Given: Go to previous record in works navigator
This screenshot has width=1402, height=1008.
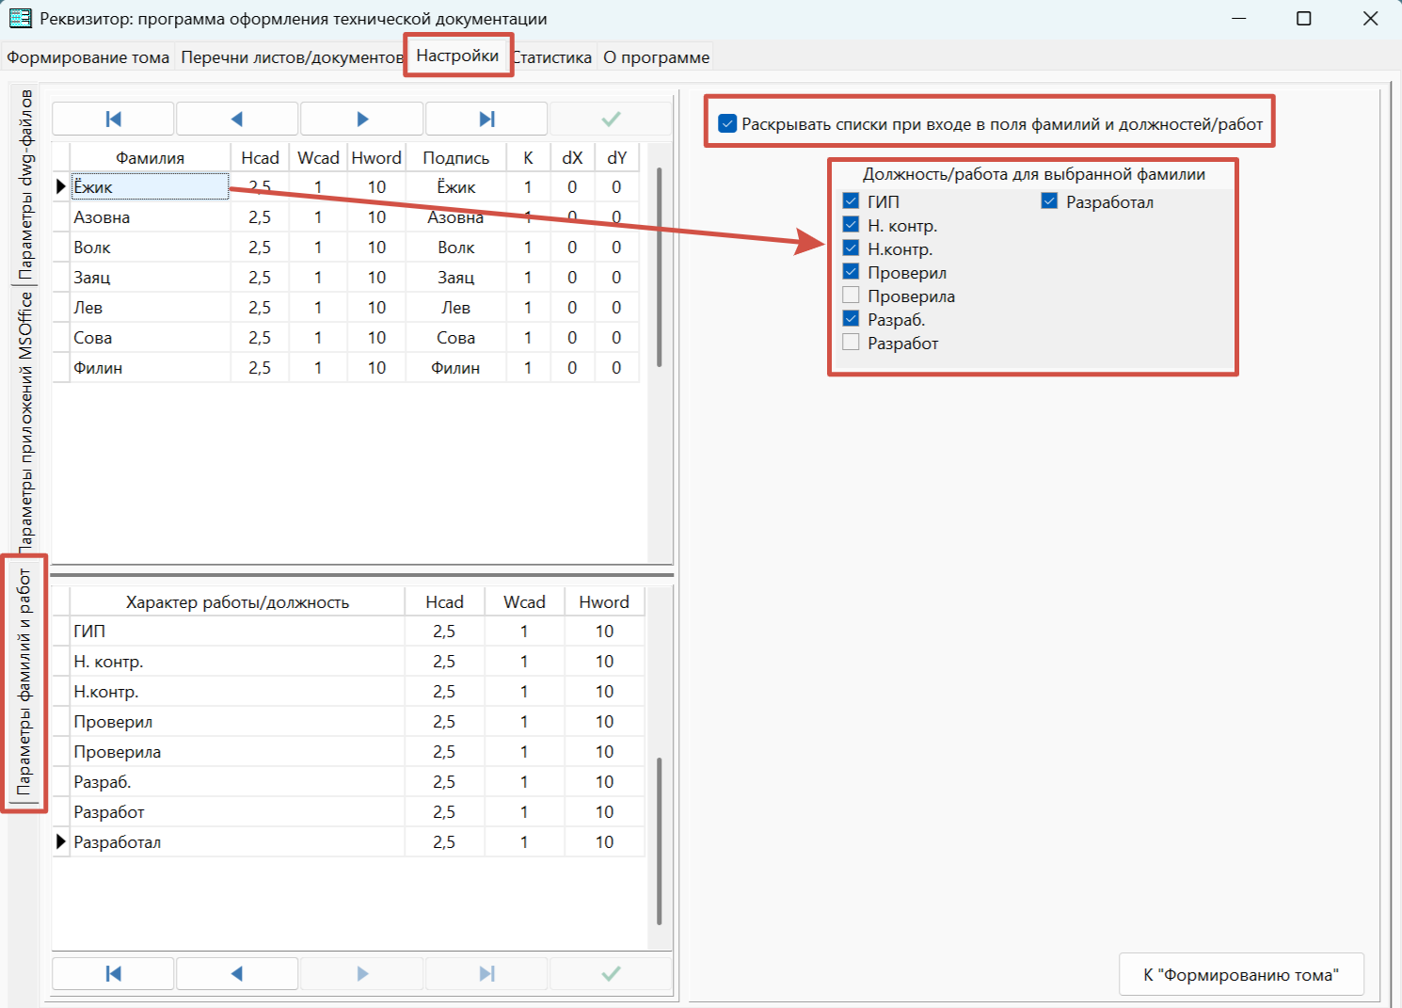Looking at the screenshot, I should tap(237, 973).
